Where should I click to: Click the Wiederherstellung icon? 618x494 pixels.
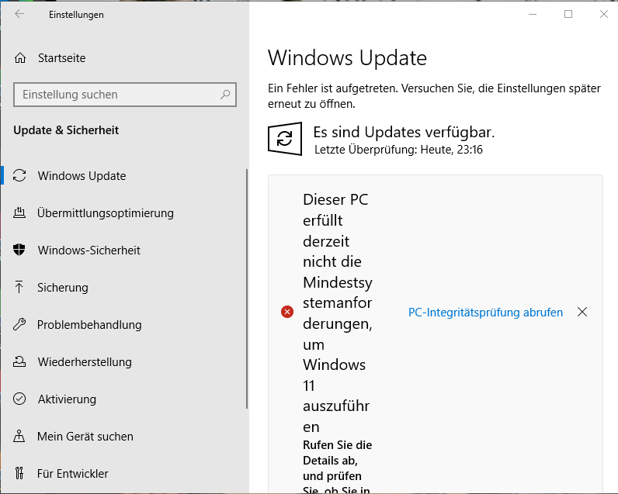click(19, 361)
